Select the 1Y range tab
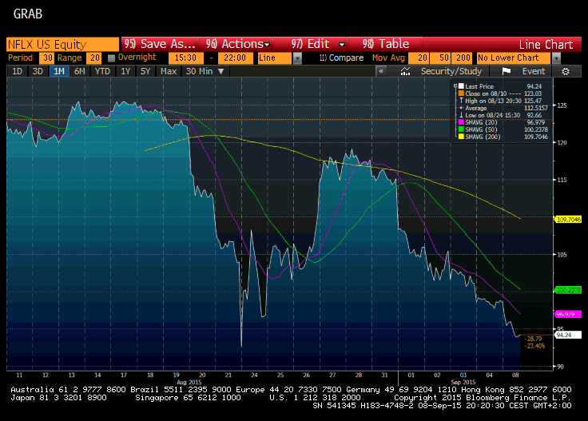This screenshot has height=421, width=588. click(x=125, y=71)
